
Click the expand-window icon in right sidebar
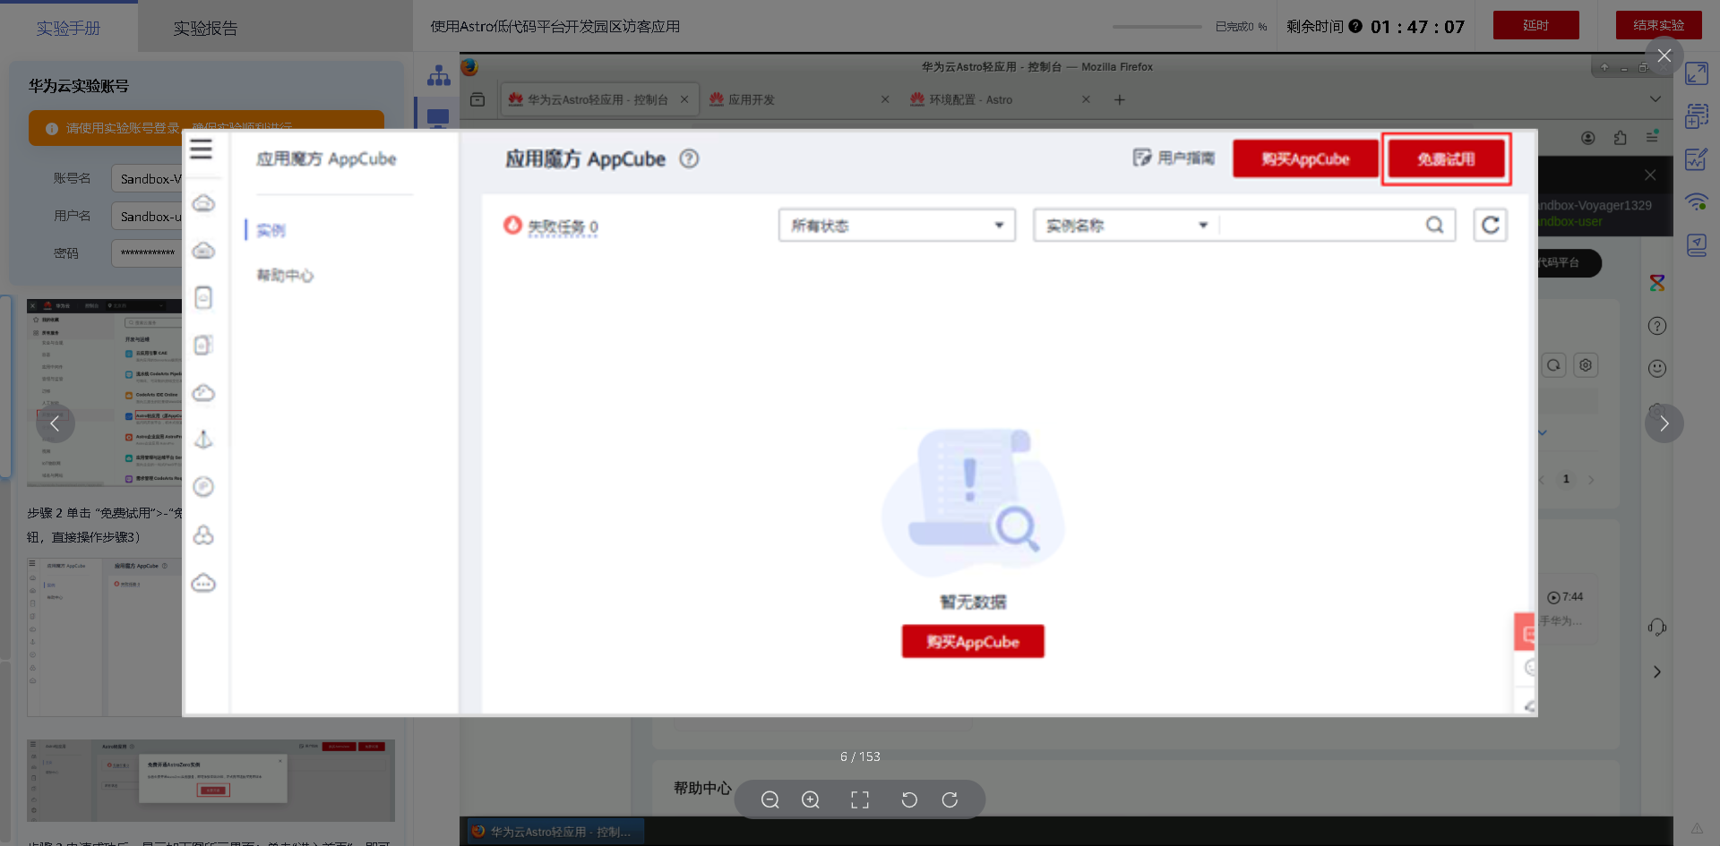tap(1697, 73)
